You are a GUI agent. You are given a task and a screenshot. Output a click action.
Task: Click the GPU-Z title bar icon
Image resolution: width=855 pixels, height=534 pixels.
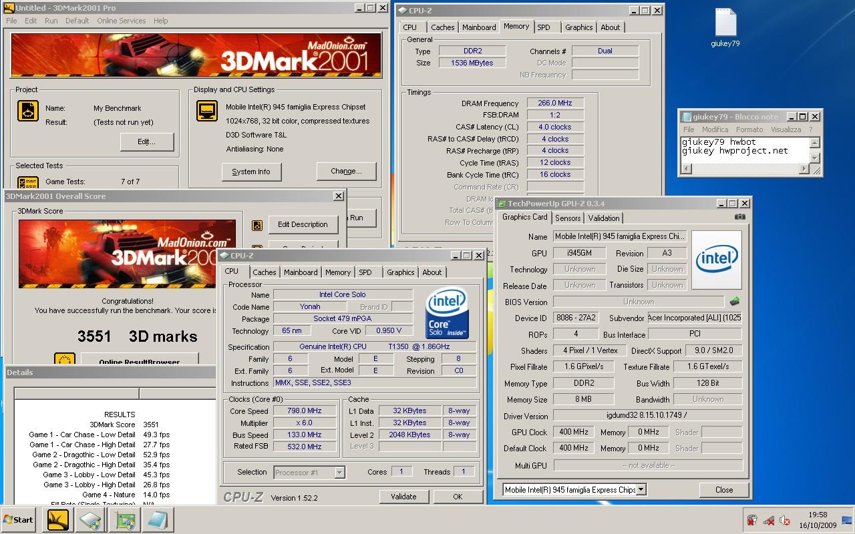502,204
